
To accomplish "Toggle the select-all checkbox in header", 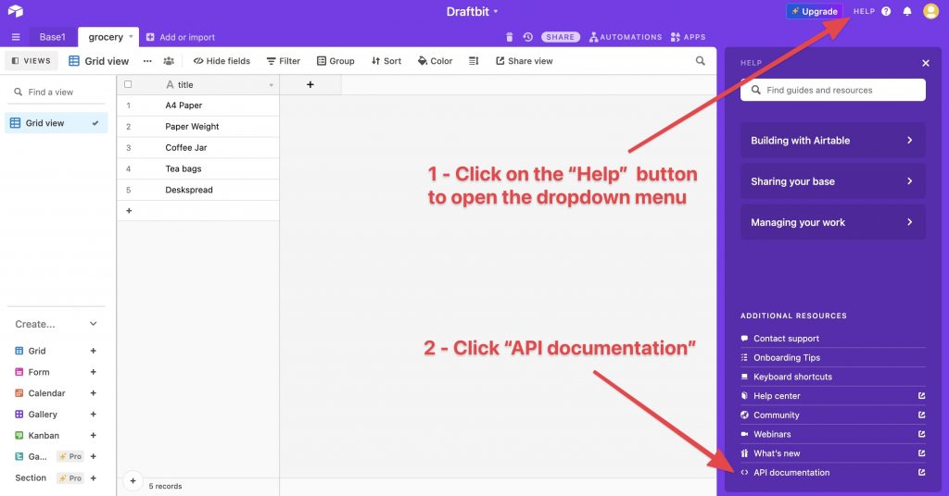I will (x=128, y=84).
